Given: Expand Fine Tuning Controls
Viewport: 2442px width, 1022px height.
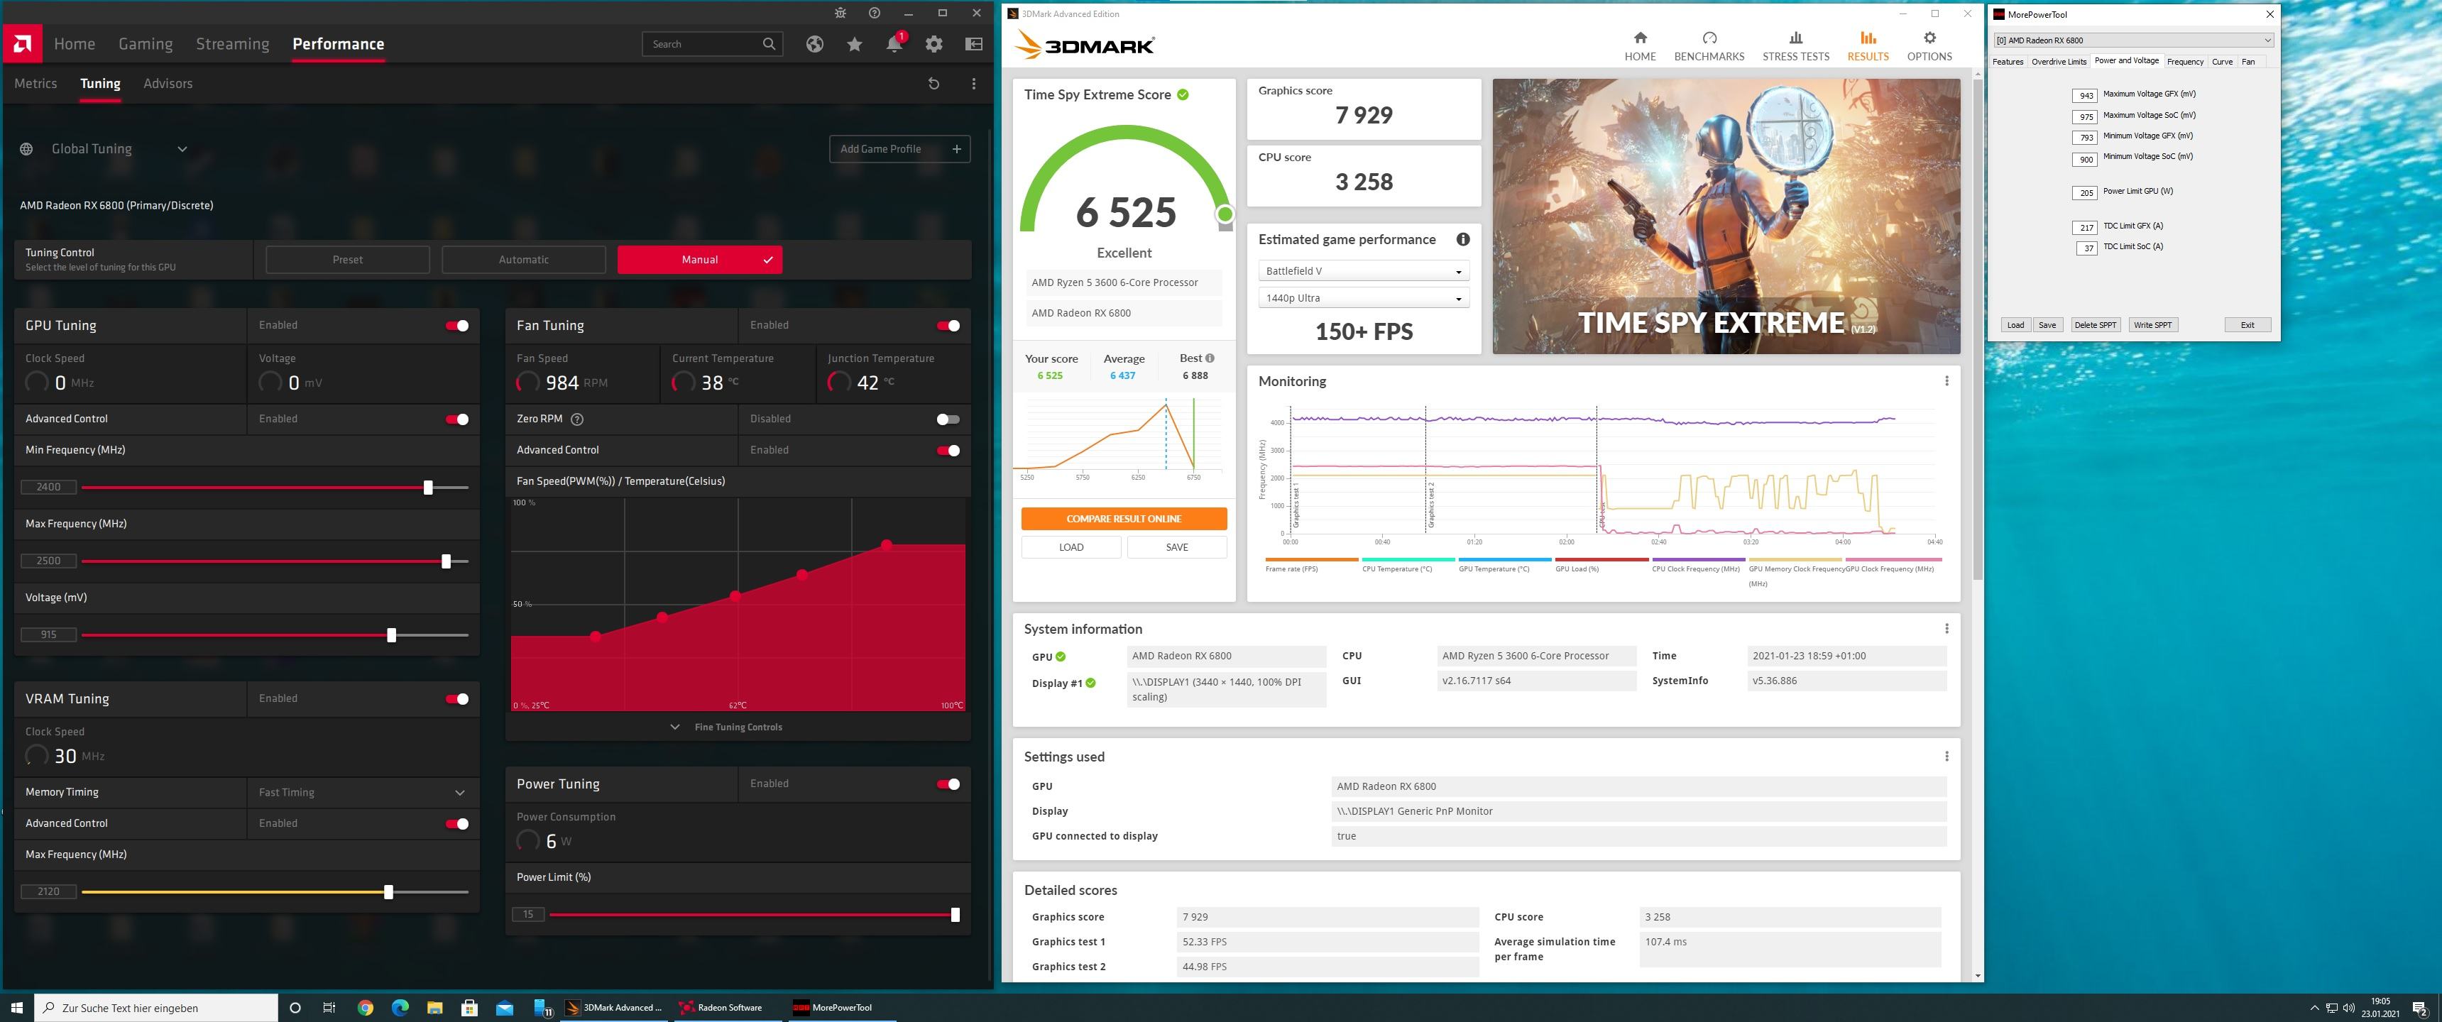Looking at the screenshot, I should [727, 727].
